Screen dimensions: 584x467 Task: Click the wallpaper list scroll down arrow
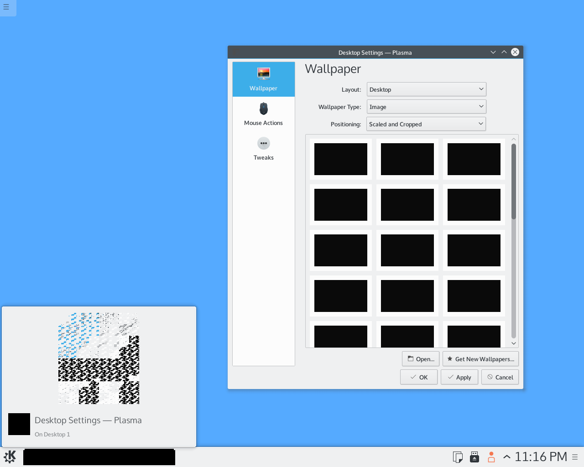(514, 343)
